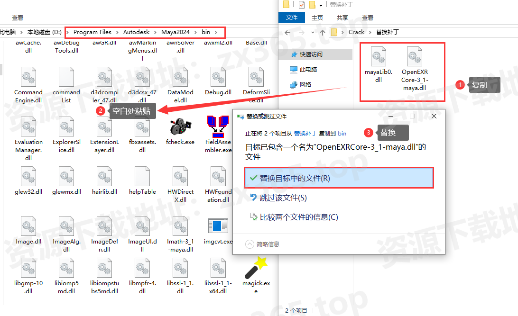Select hairlib.dll file

click(104, 181)
